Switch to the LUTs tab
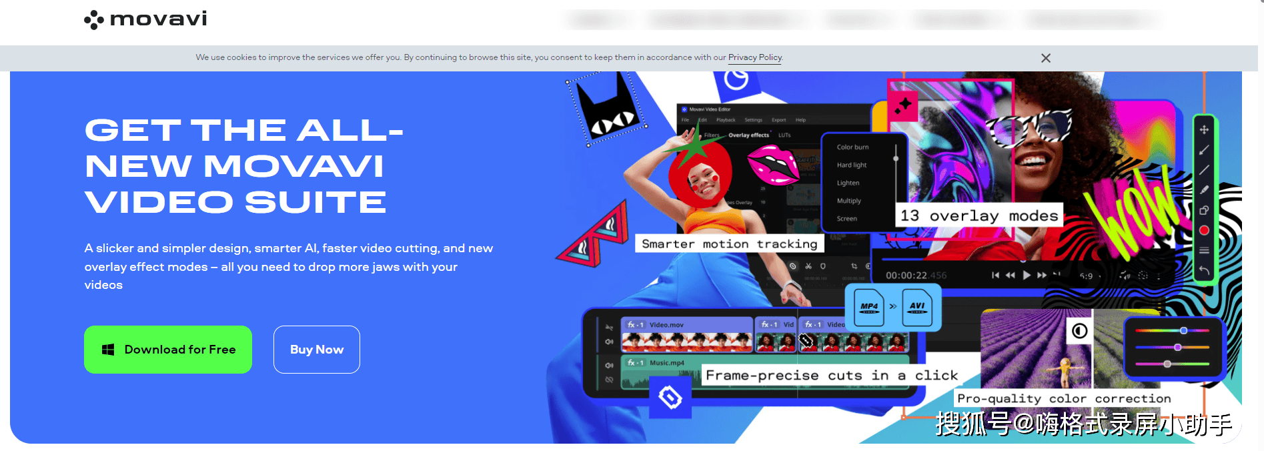 click(784, 135)
